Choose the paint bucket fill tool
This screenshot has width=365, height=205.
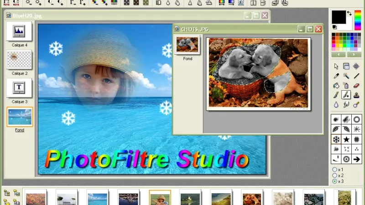point(336,85)
